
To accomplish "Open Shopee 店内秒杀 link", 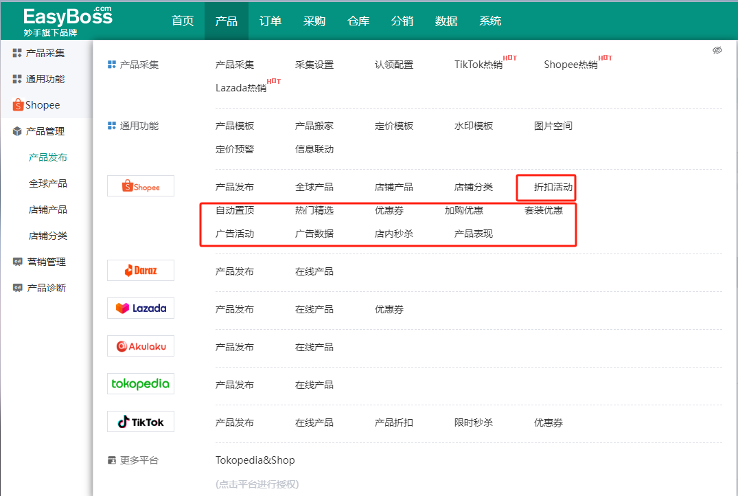I will pos(394,234).
